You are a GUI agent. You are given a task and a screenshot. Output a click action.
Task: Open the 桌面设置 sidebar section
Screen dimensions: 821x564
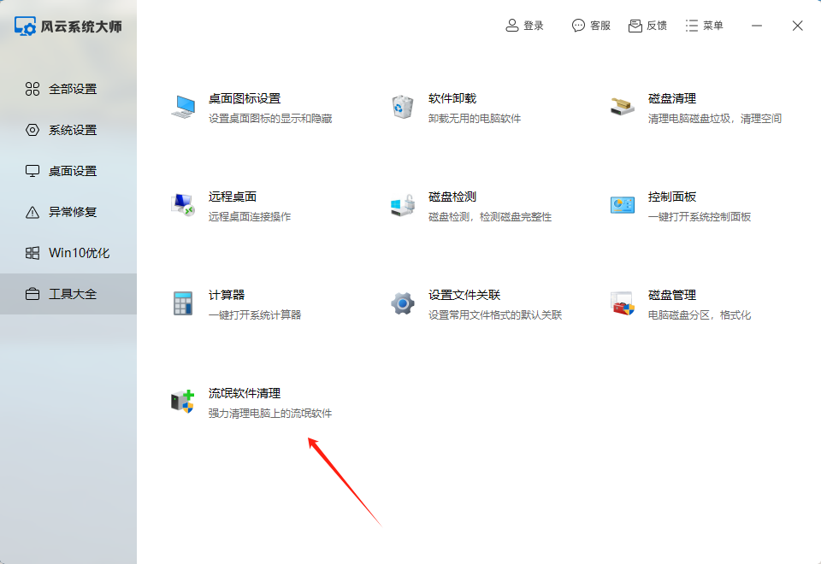point(68,171)
